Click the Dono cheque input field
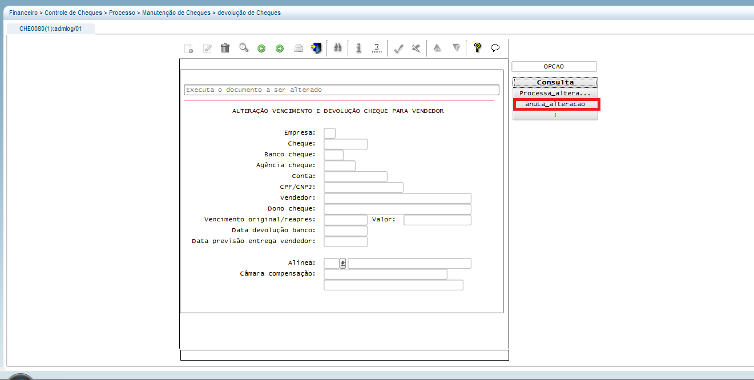The image size is (754, 380). (397, 209)
